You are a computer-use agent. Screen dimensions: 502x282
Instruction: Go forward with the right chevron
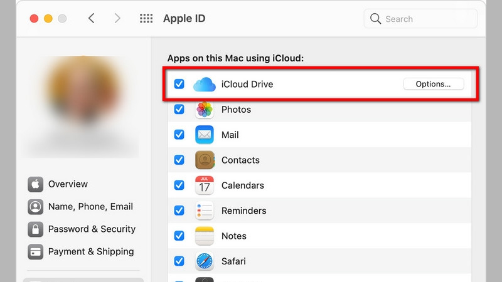[117, 18]
